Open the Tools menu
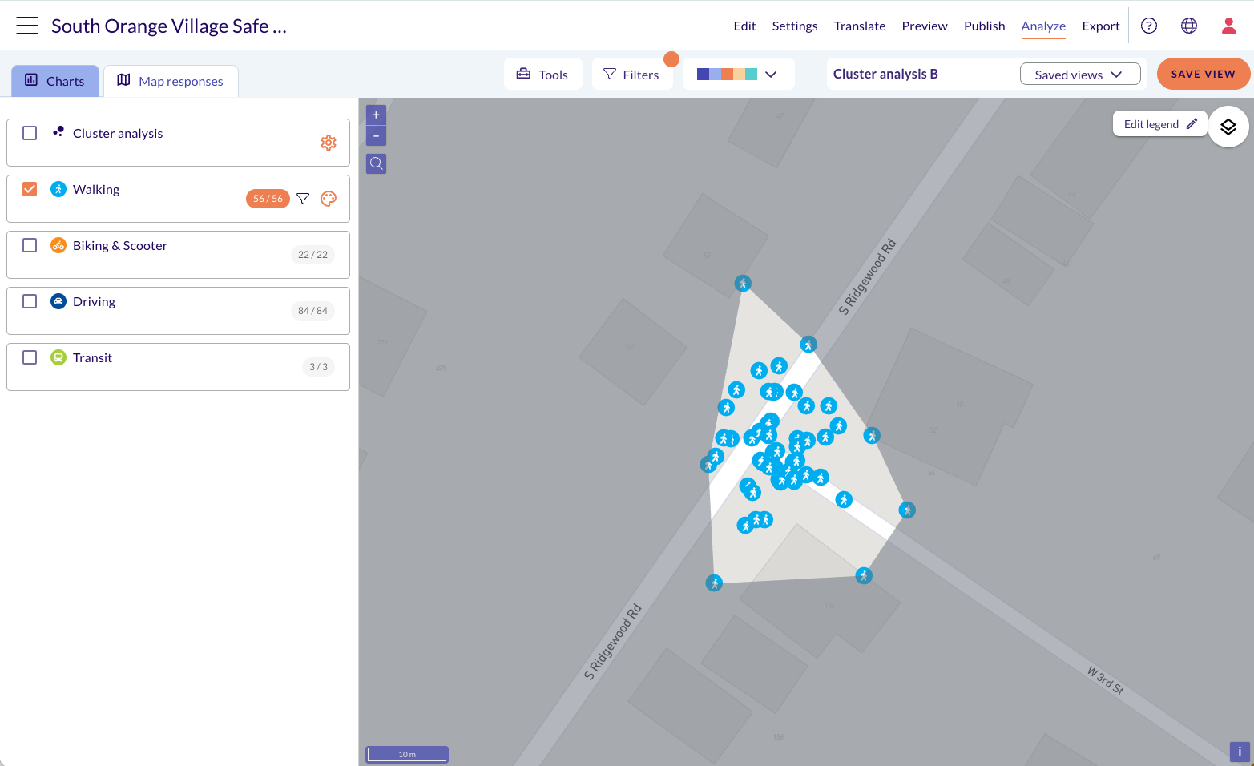Image resolution: width=1254 pixels, height=766 pixels. (x=542, y=75)
